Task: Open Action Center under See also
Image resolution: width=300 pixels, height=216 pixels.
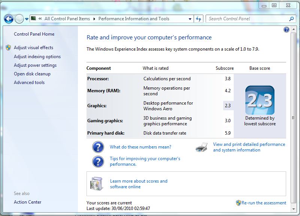Action: (28, 202)
